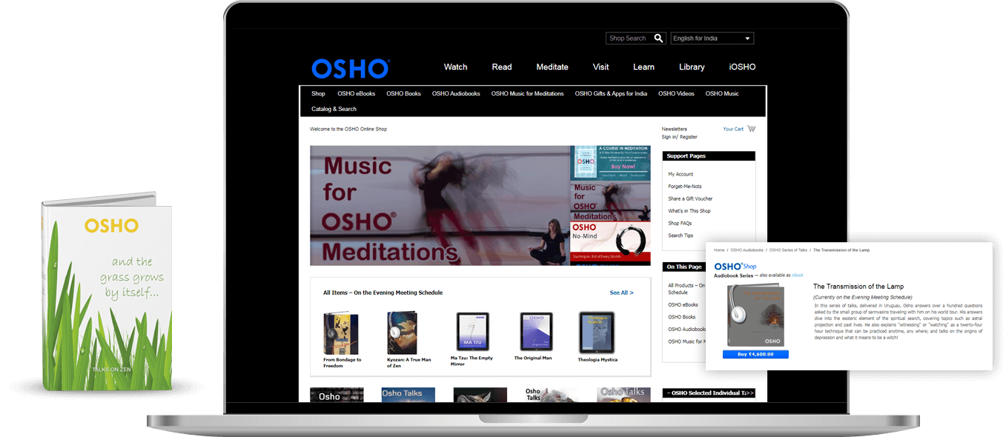Image resolution: width=1006 pixels, height=437 pixels.
Task: Click the Sign in link
Action: pos(669,137)
